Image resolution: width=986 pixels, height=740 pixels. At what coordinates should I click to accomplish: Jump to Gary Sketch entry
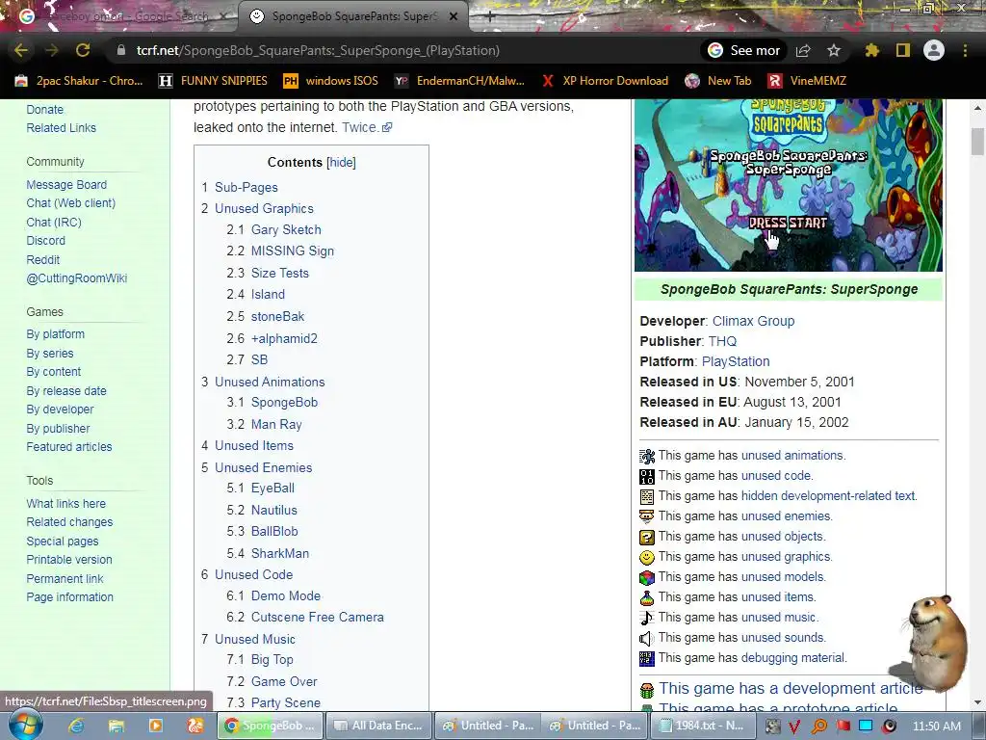pyautogui.click(x=285, y=229)
